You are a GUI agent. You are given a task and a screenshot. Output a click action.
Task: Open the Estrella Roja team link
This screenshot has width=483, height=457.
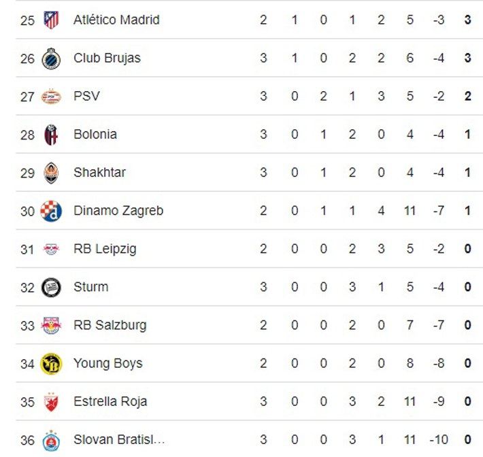pos(111,401)
